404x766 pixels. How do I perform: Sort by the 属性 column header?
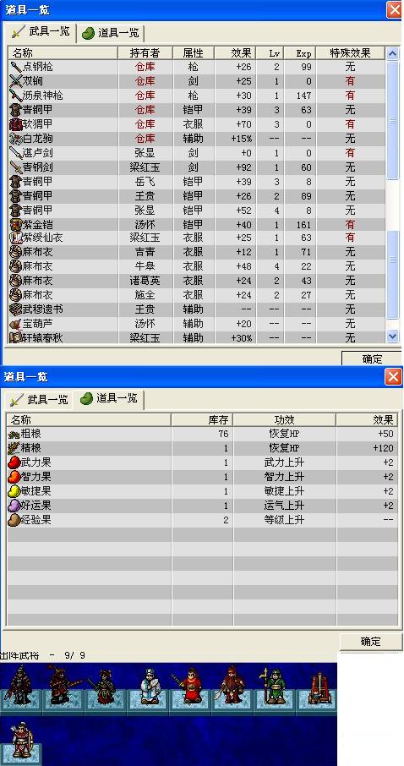click(194, 52)
